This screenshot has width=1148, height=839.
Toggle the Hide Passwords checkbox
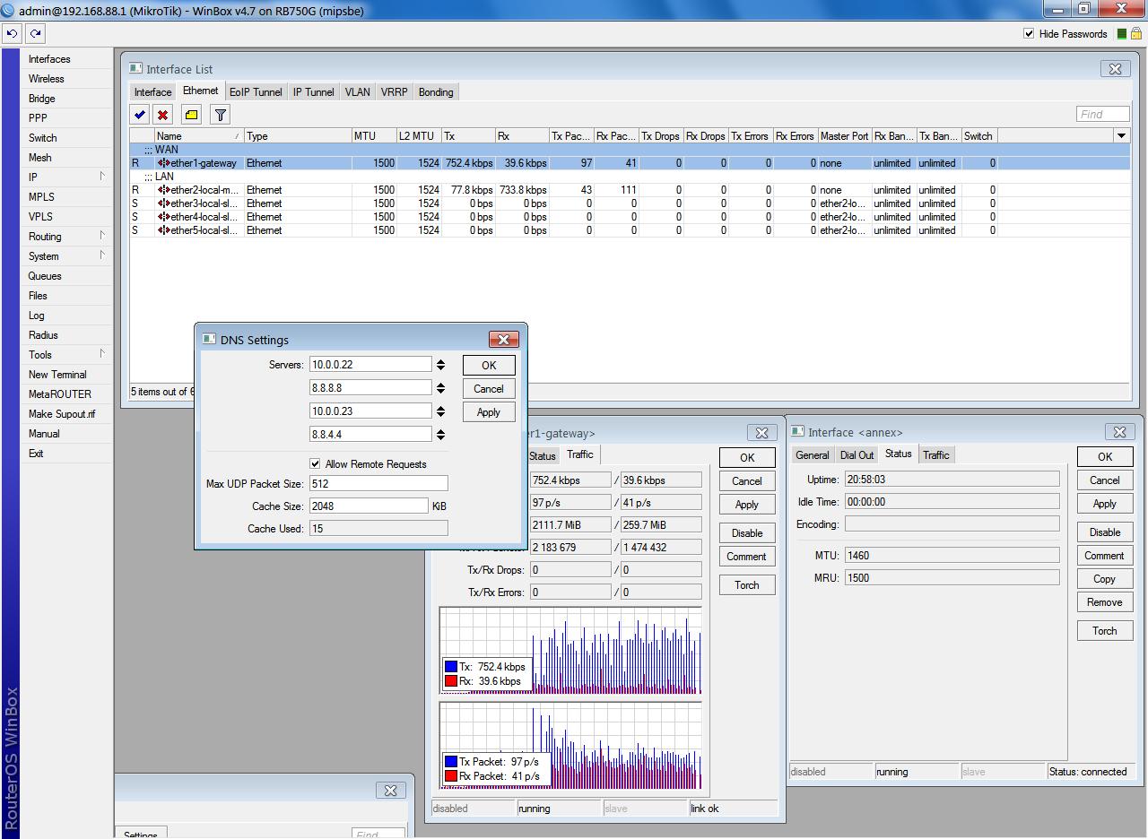click(x=1029, y=34)
